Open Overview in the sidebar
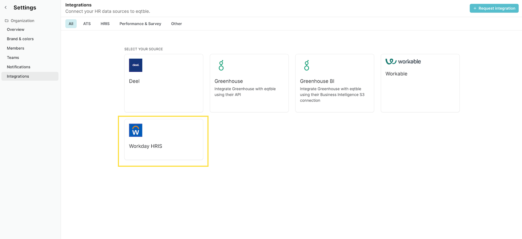522x239 pixels. (x=30, y=29)
